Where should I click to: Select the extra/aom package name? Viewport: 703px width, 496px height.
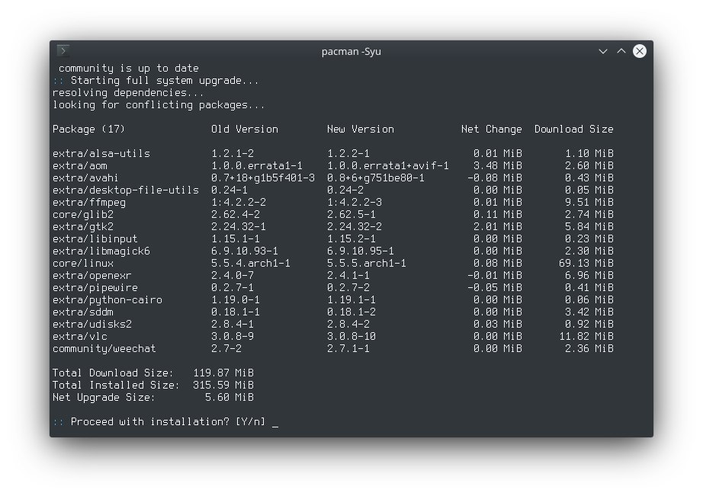coord(80,166)
